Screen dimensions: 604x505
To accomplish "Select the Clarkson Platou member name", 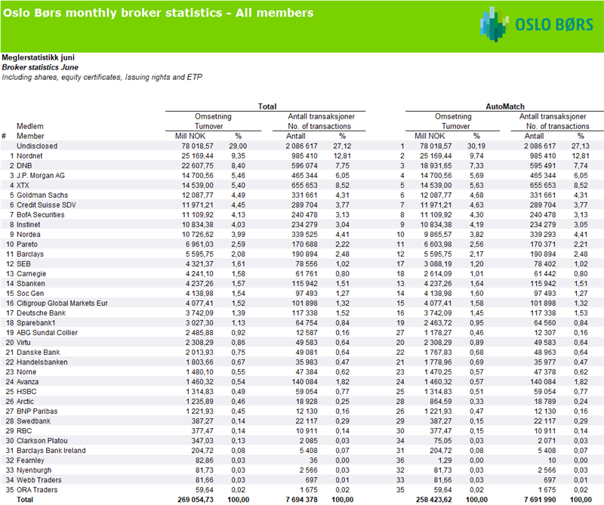I will coord(45,439).
